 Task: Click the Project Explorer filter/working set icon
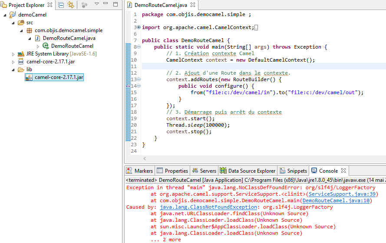pyautogui.click(x=84, y=5)
